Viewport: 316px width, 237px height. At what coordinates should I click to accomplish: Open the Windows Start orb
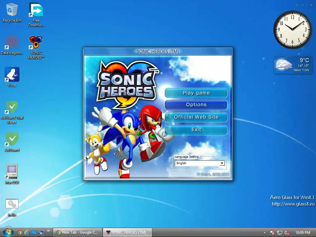[8, 232]
